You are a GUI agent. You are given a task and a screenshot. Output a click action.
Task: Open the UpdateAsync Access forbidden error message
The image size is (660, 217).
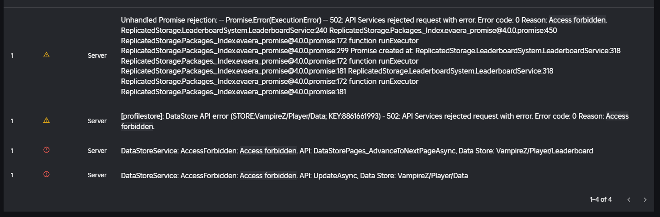[294, 176]
